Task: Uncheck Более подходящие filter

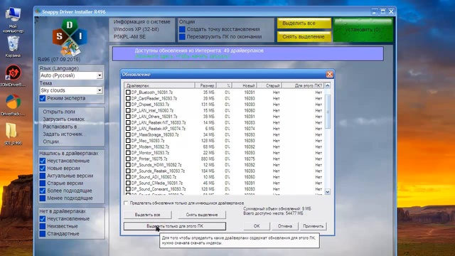Action: (43, 191)
